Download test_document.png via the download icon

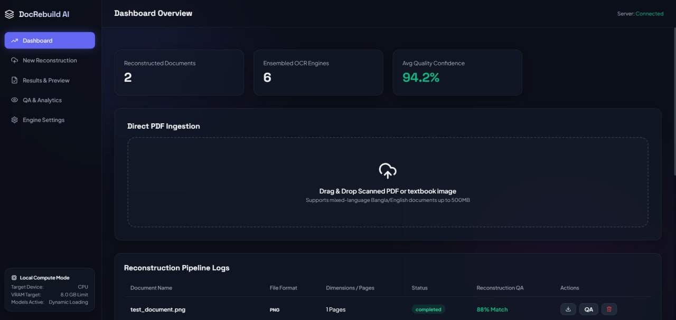click(x=568, y=309)
